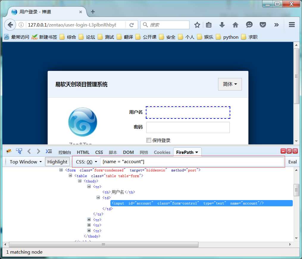The height and width of the screenshot is (259, 302).
Task: Click page vertical scrollbar thumb
Action: (296, 76)
